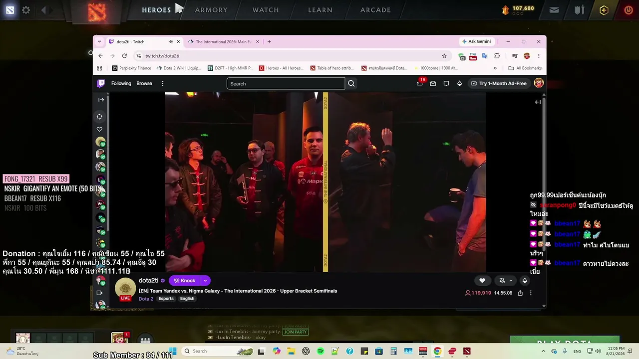Select ARMORY in the Dota 2 menu
The image size is (639, 359).
[x=211, y=10]
